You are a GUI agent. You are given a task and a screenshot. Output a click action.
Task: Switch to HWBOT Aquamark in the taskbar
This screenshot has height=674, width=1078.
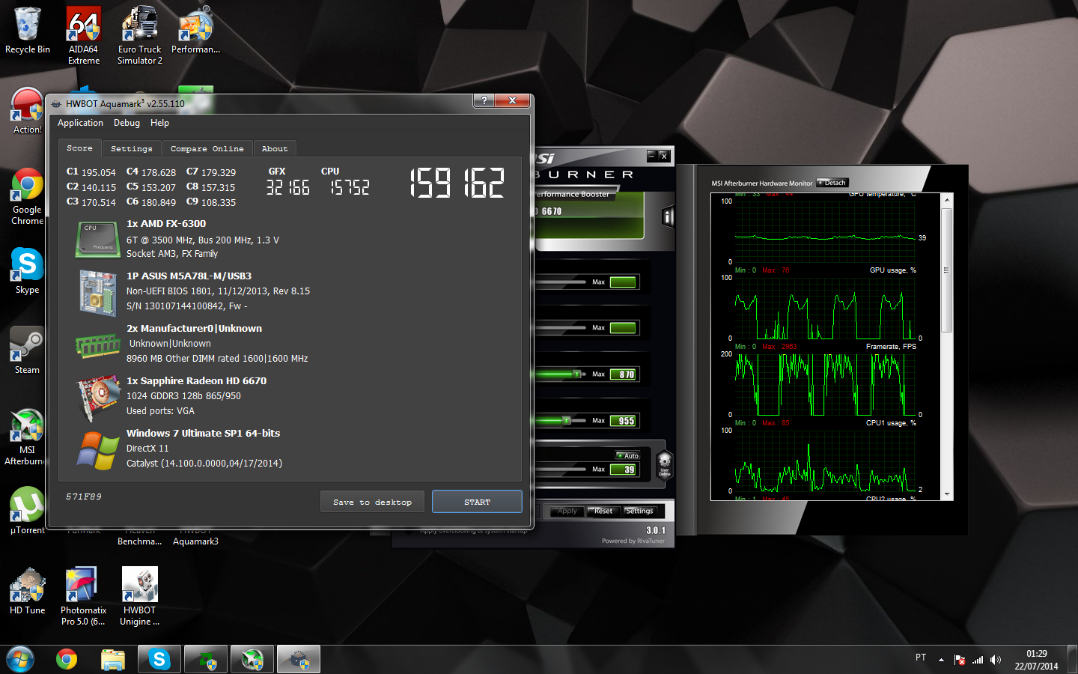299,660
